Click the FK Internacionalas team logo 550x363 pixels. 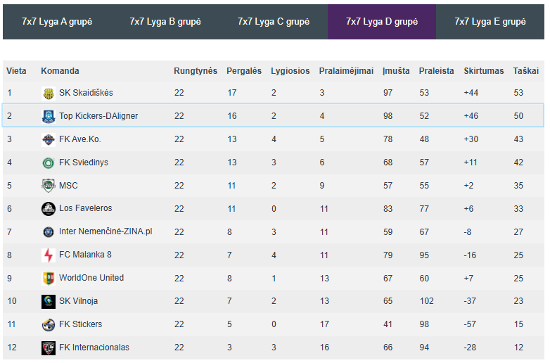coord(49,348)
